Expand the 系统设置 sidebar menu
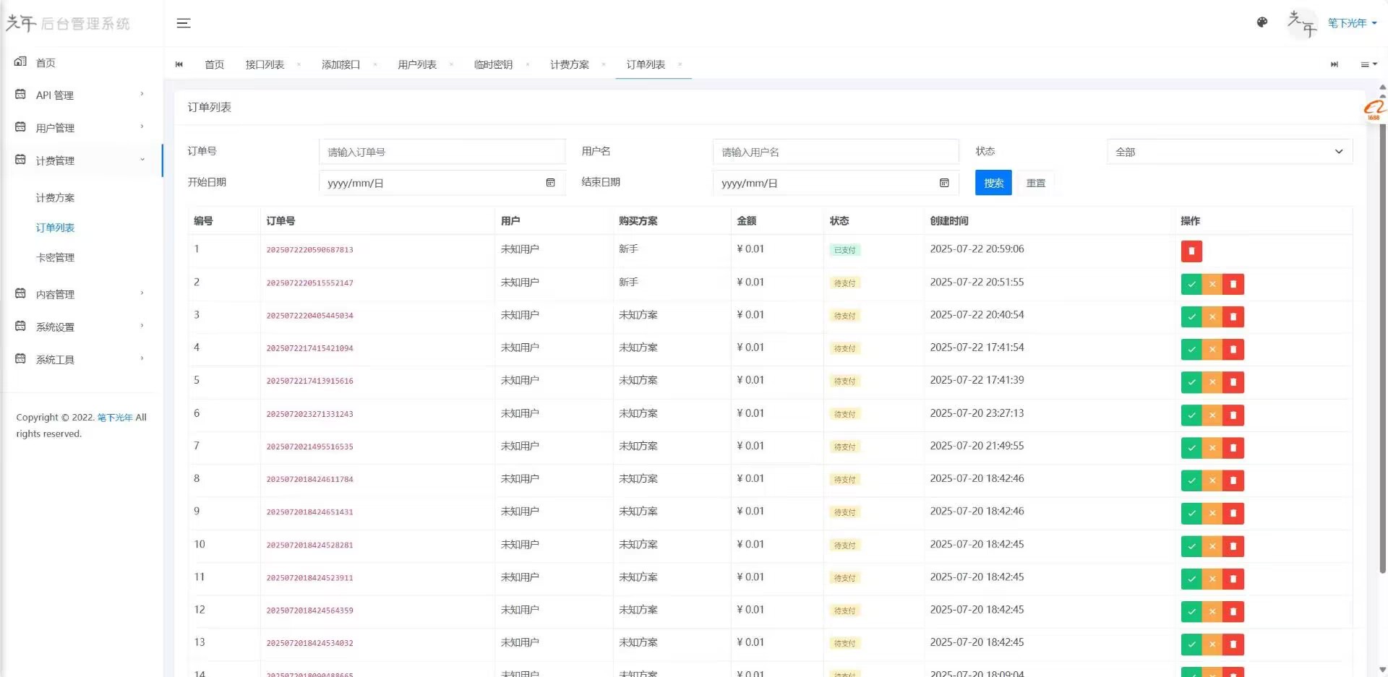This screenshot has width=1388, height=677. click(x=81, y=326)
